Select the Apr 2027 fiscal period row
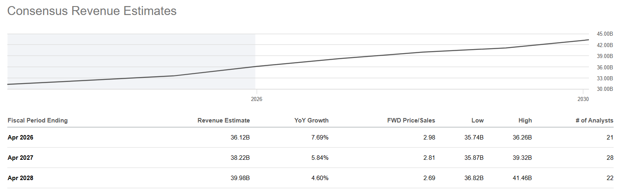The width and height of the screenshot is (625, 189). [310, 158]
